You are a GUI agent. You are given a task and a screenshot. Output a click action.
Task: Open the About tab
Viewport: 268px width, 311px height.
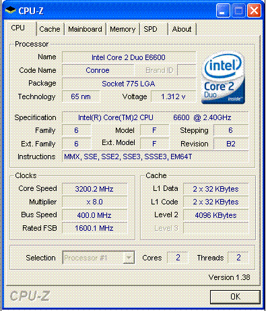click(182, 29)
